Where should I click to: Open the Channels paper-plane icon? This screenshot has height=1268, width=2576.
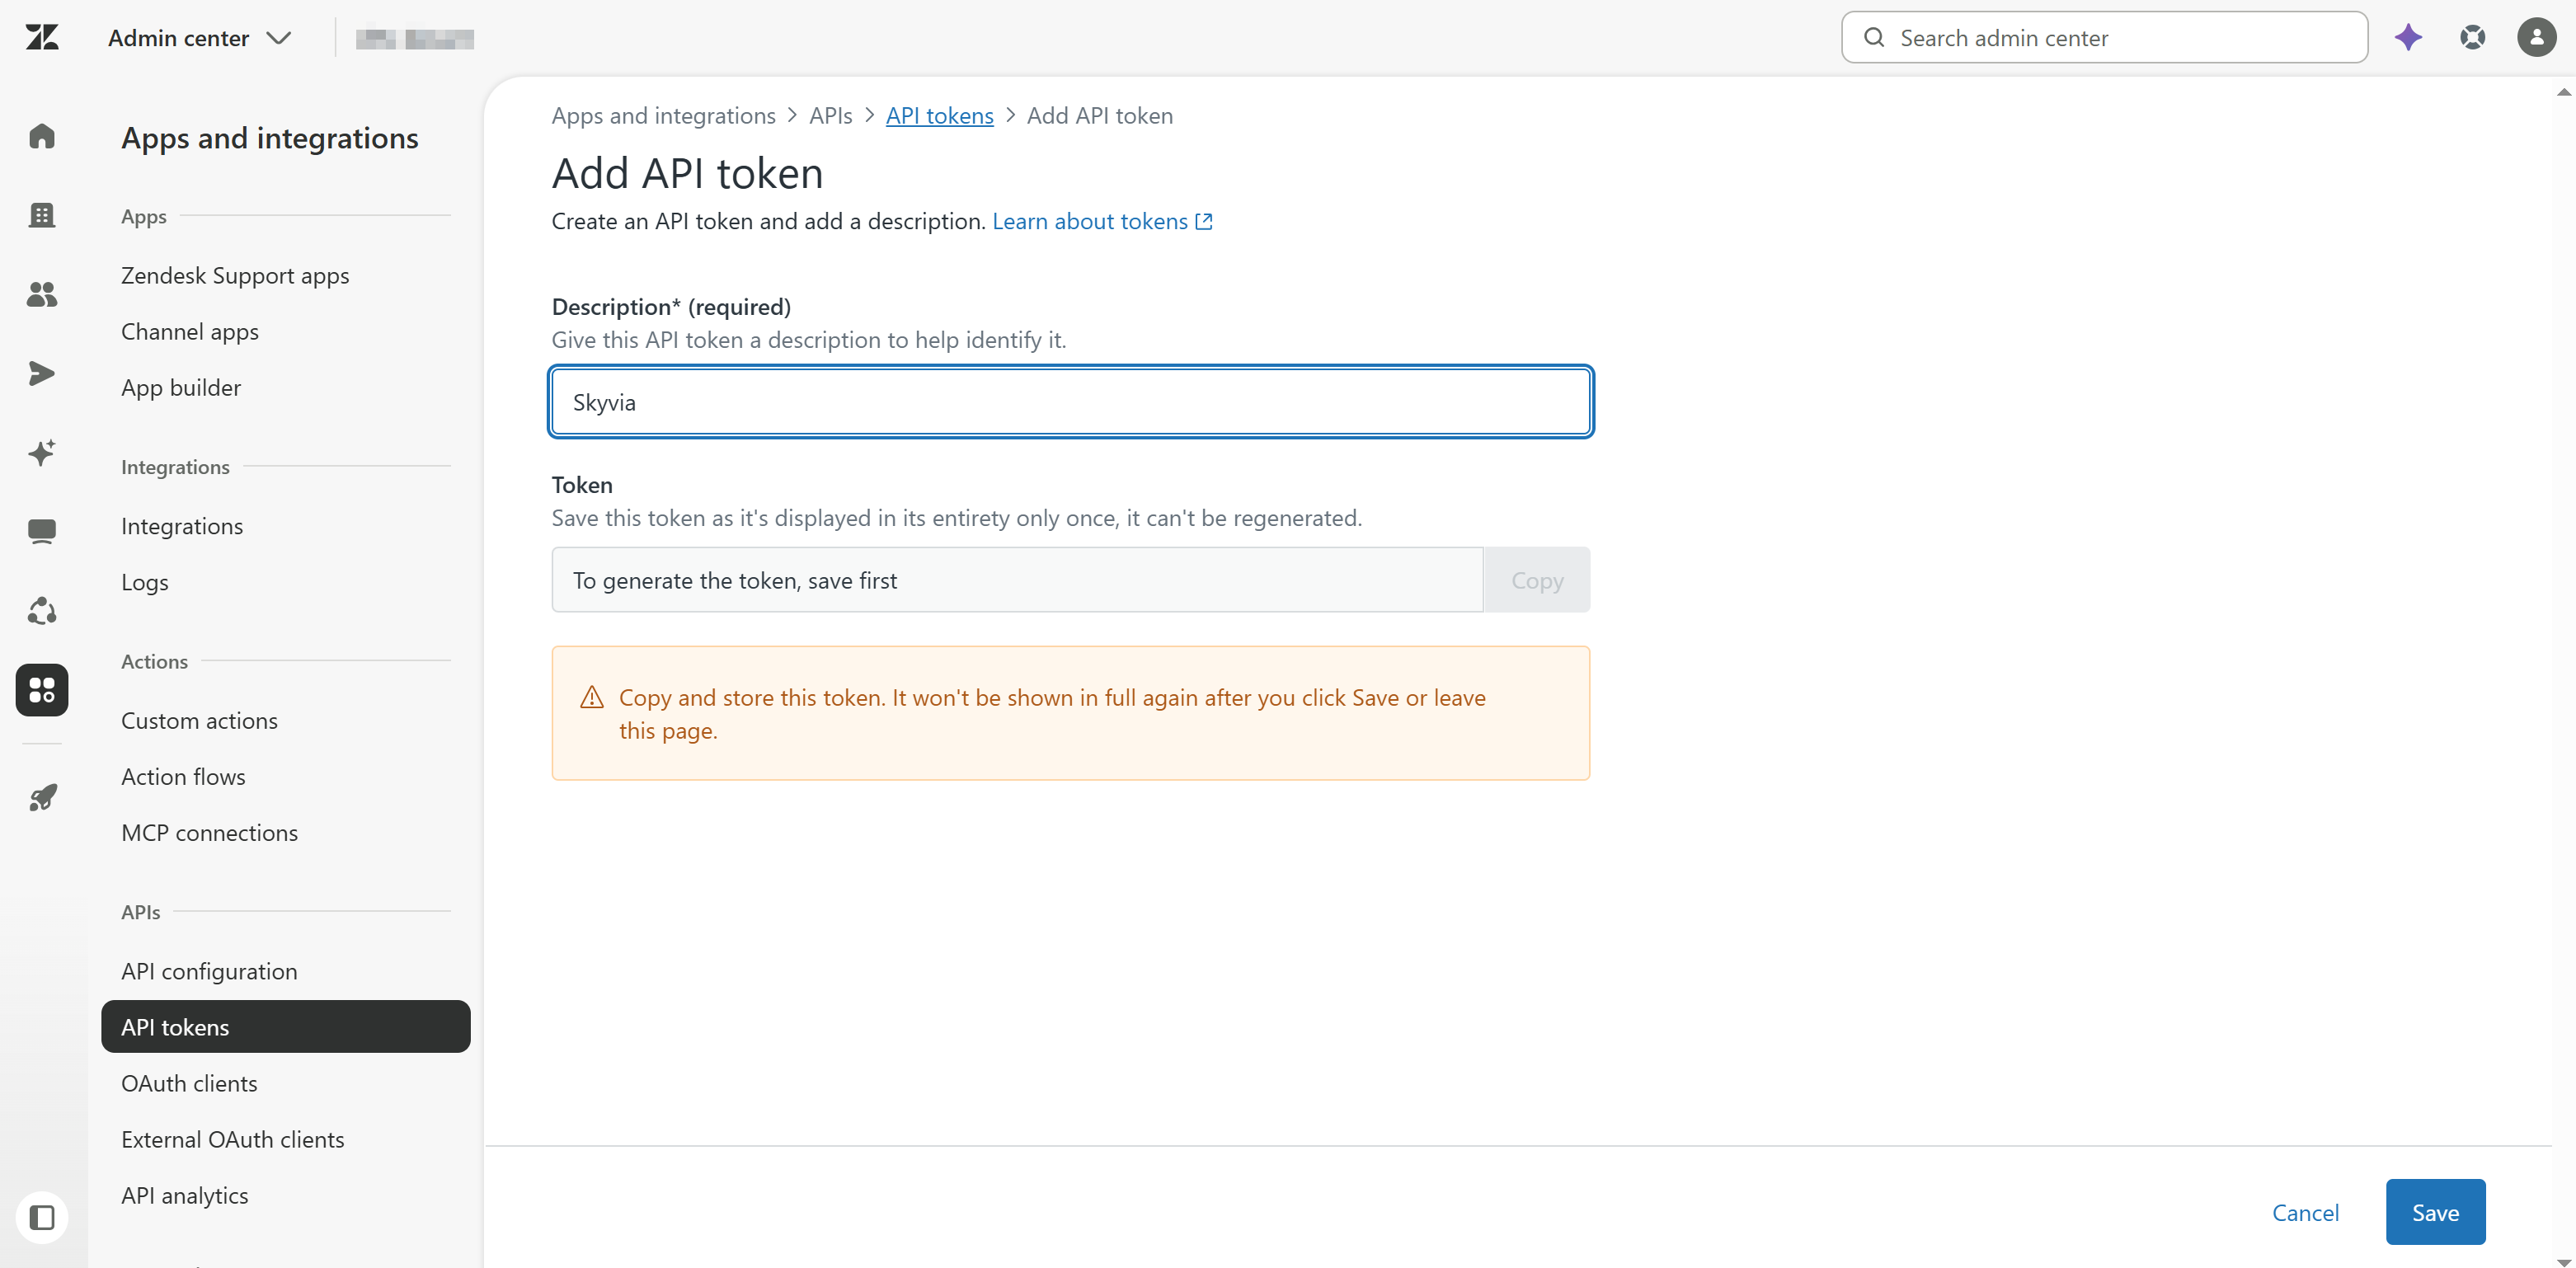pos(42,373)
